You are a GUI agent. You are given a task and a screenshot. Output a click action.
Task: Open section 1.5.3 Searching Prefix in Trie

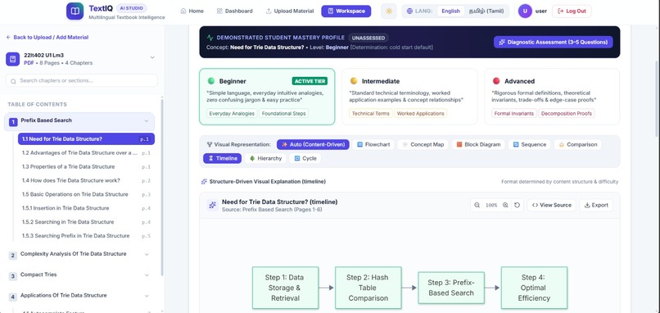coord(86,236)
